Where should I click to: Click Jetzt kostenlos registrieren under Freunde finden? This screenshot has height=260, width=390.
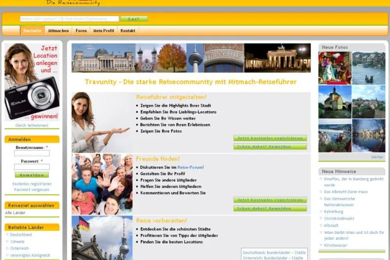[270, 200]
